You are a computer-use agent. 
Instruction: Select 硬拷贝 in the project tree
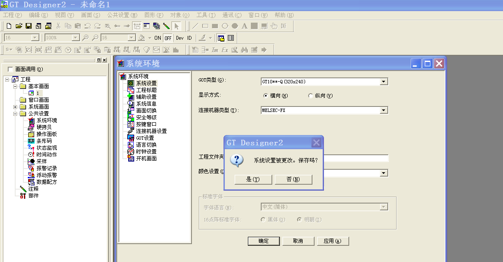44,127
